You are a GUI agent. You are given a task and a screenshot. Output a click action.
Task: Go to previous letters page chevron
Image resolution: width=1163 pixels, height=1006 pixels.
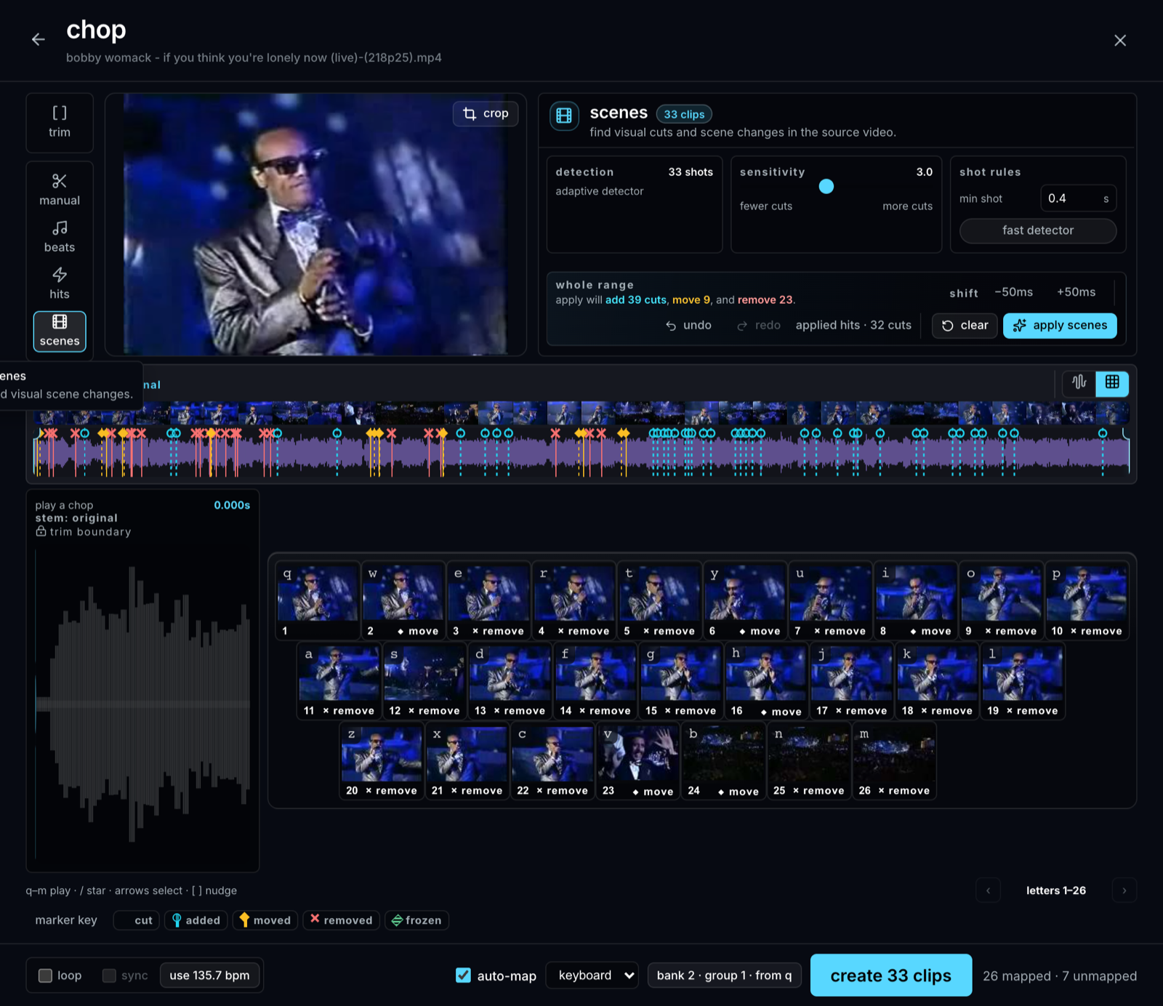pos(988,890)
